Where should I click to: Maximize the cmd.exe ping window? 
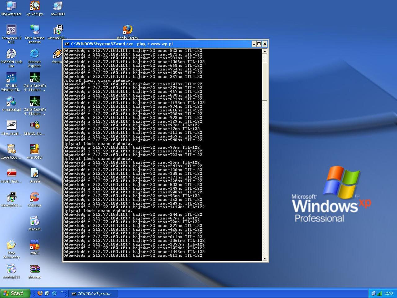click(259, 44)
